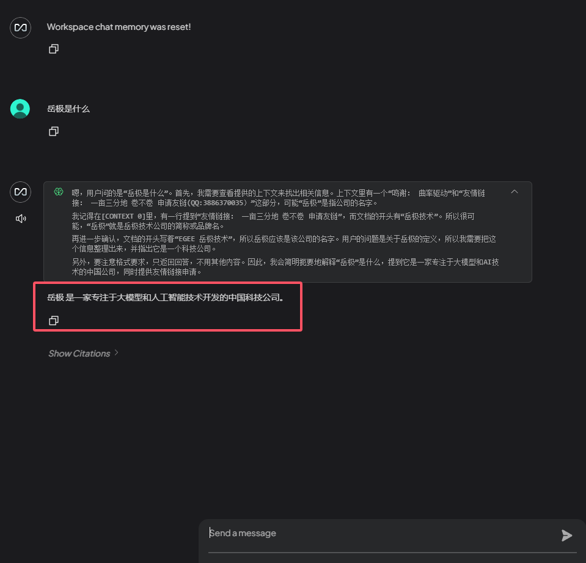Copy the user message '岳极是什么'
Image resolution: width=586 pixels, height=563 pixels.
click(x=53, y=131)
